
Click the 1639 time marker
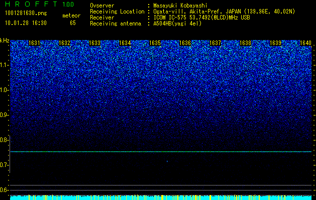(x=275, y=43)
